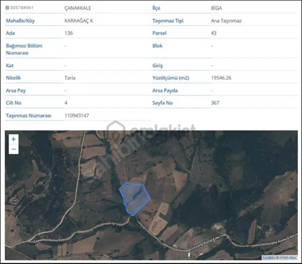Open the Leaflet attribution link
Screen dimensions: 302x264
coord(268,257)
